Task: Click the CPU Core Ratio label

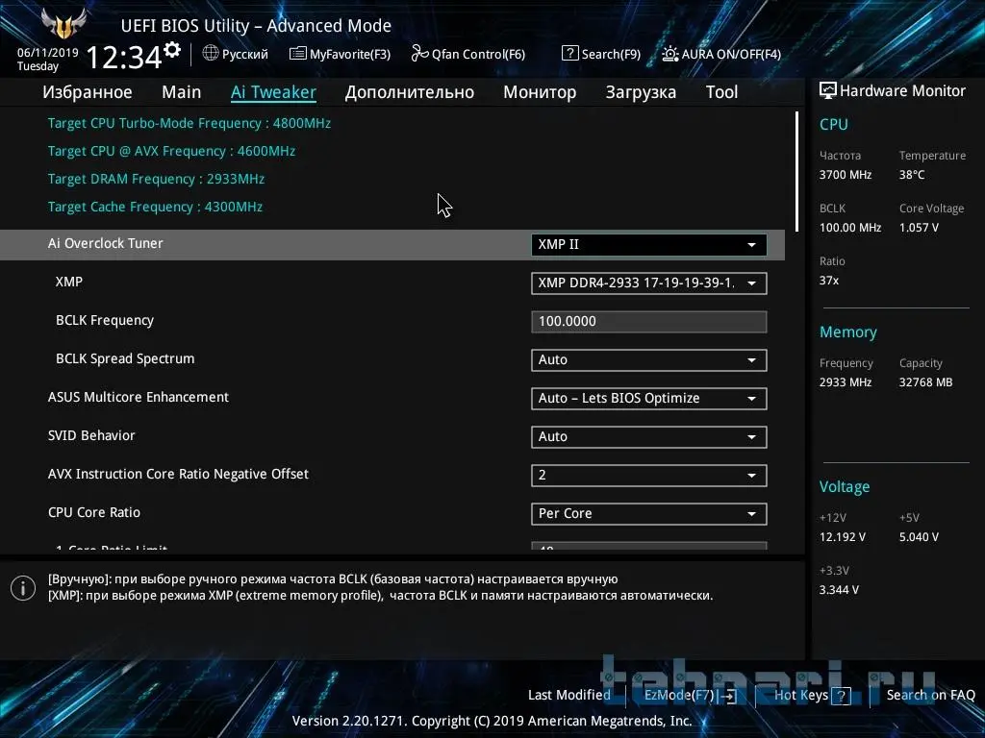Action: tap(94, 513)
